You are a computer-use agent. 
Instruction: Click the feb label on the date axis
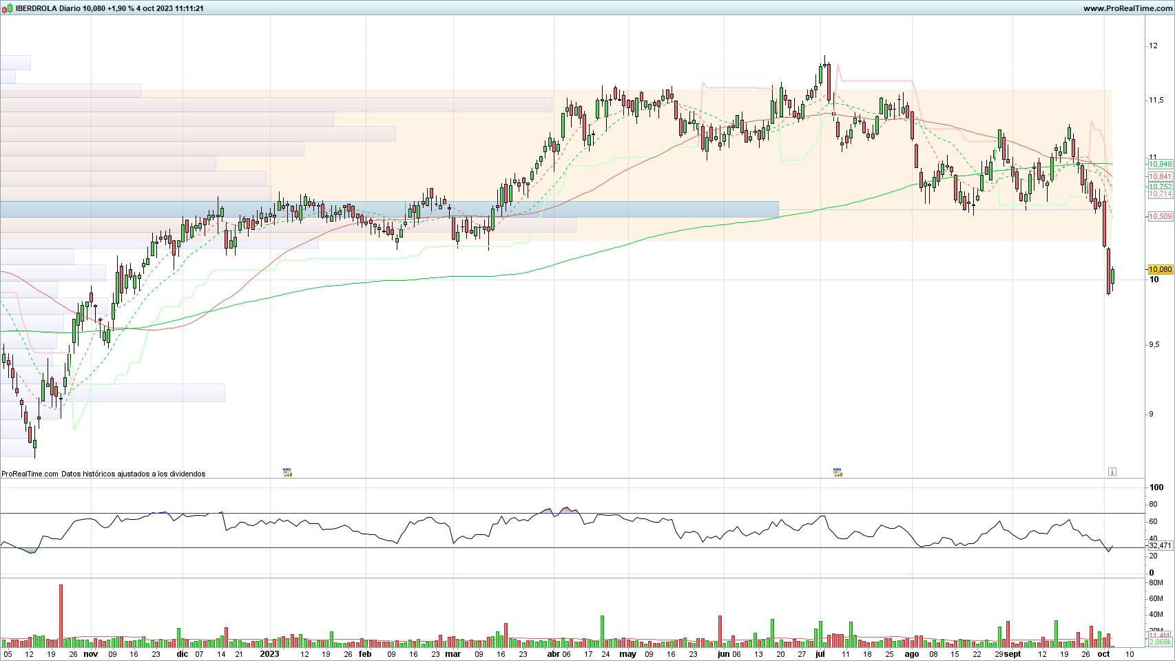[365, 654]
